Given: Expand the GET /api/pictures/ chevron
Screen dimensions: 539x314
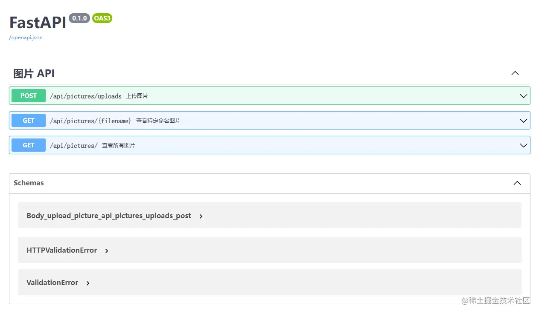Looking at the screenshot, I should point(524,145).
